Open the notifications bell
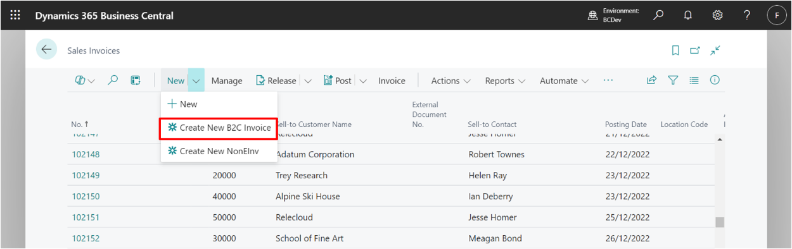This screenshot has height=249, width=792. (688, 15)
